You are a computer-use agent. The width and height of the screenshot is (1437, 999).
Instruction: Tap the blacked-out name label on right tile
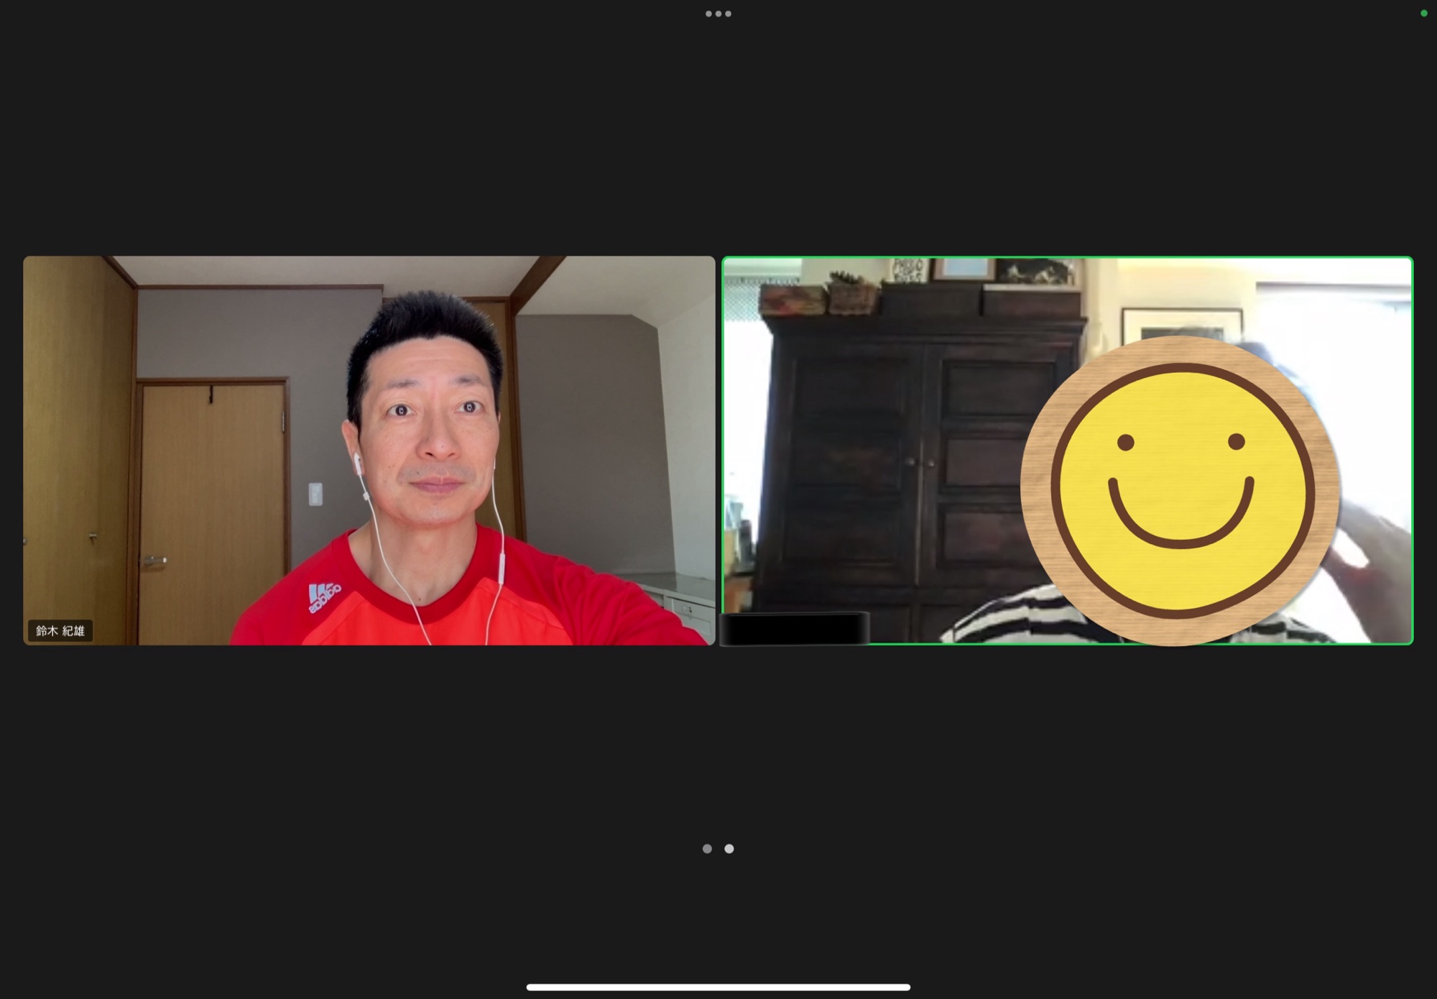(x=795, y=628)
